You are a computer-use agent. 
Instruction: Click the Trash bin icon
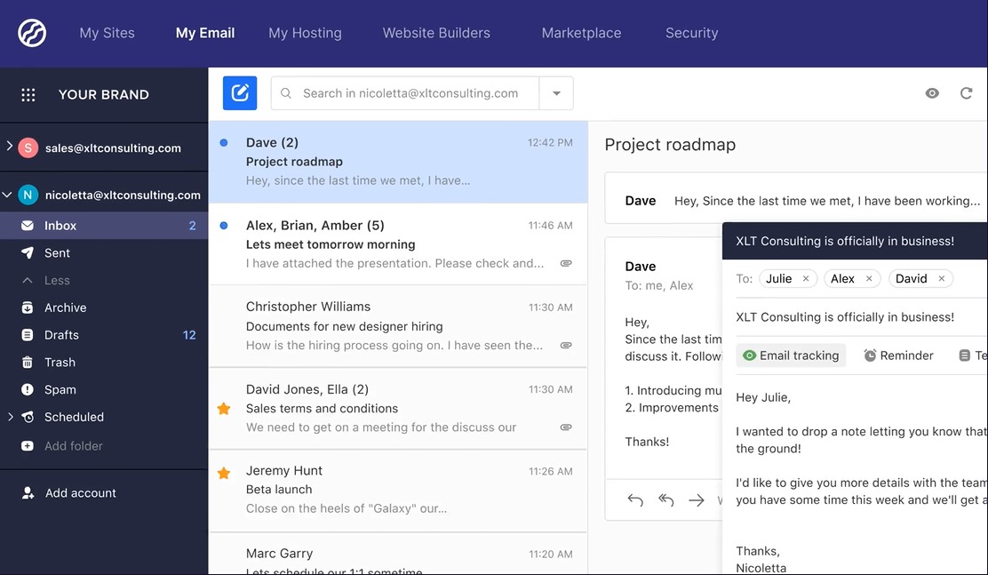27,363
